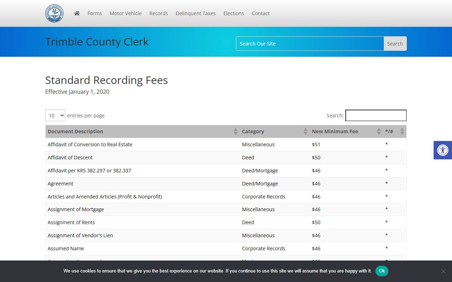Click the Search button in the banner
This screenshot has width=452, height=282.
pos(395,44)
